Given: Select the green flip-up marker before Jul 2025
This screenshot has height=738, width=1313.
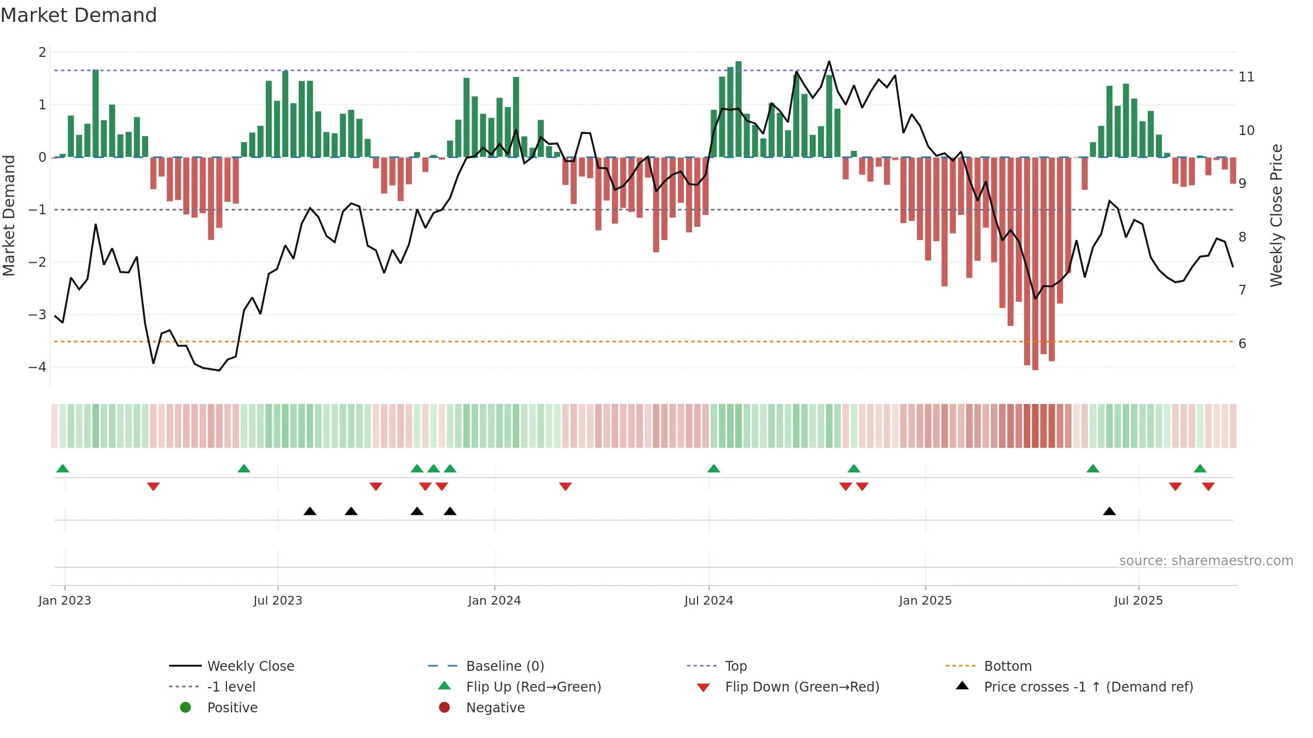Looking at the screenshot, I should tap(1093, 468).
